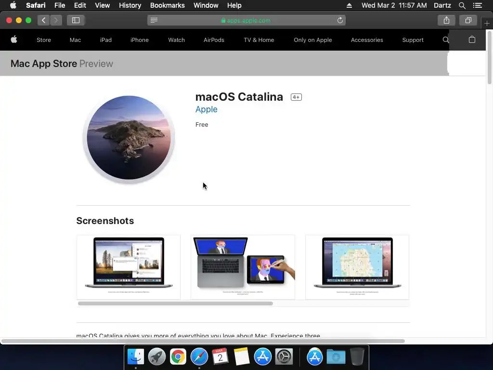Open the File menu
493x370 pixels.
coord(60,5)
